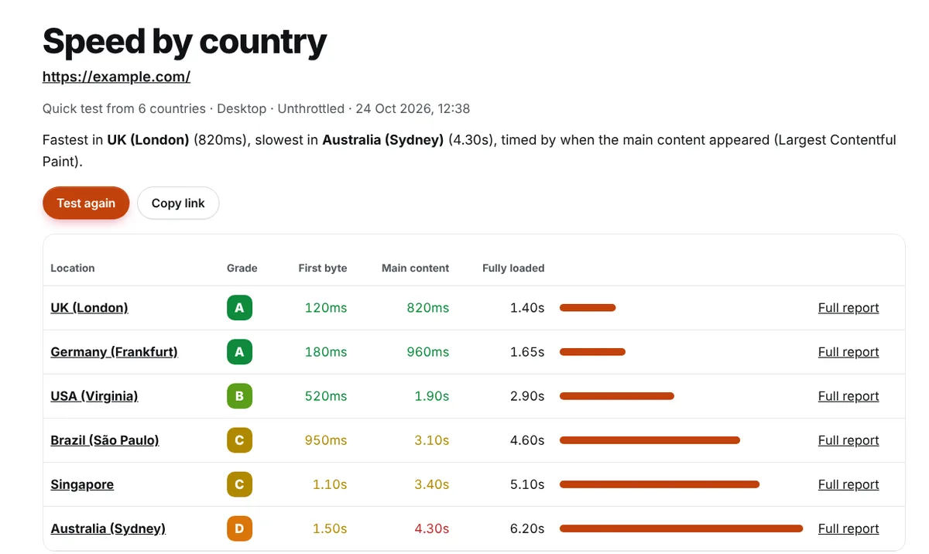
Task: Click the 1.90s main content value
Action: (432, 396)
